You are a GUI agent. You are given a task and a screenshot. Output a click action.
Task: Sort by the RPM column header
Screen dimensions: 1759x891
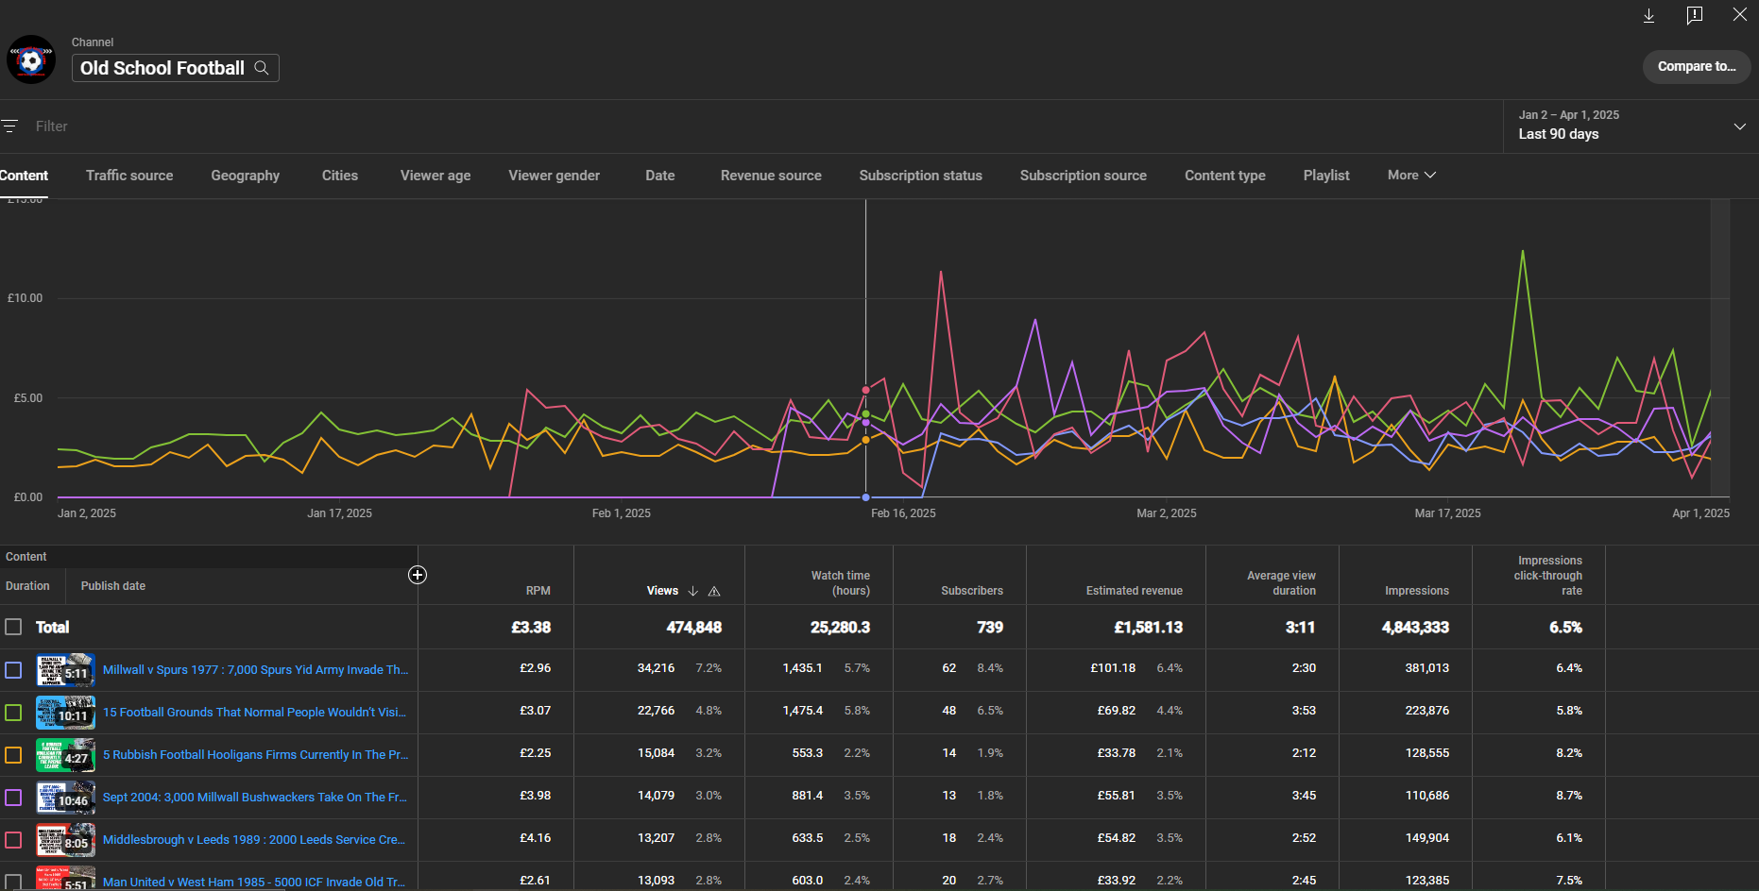click(x=538, y=591)
